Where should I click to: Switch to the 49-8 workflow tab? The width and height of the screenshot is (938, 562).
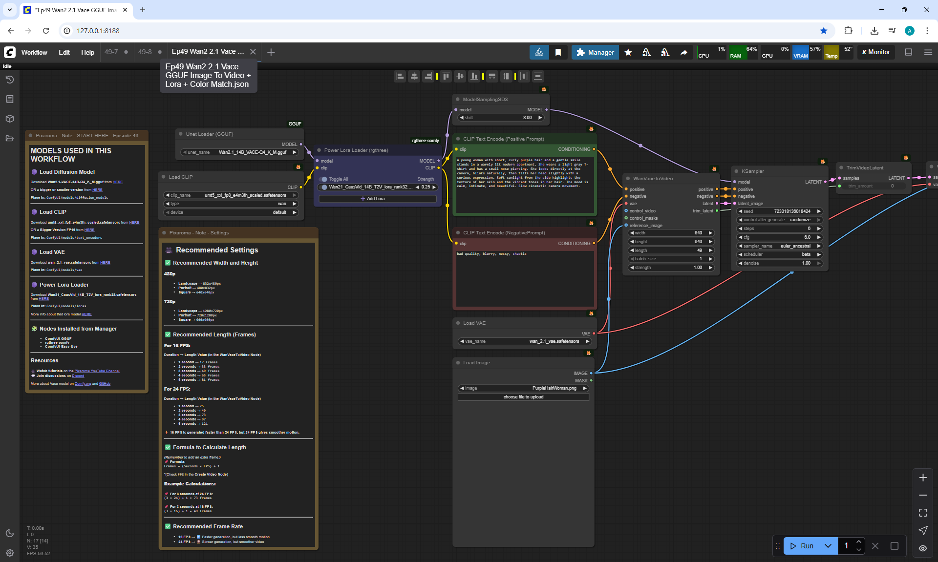[145, 52]
